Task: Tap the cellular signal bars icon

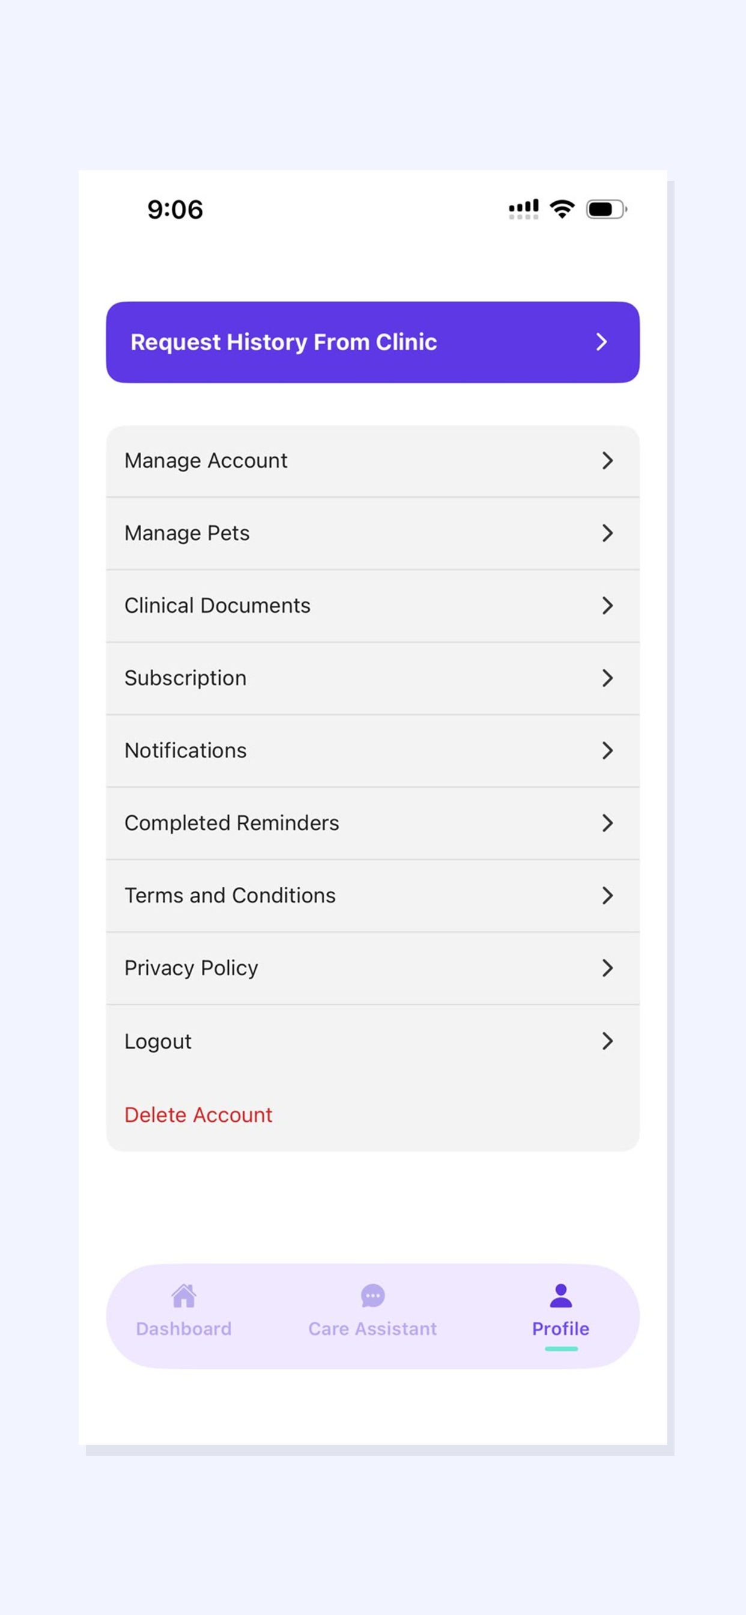Action: 523,208
